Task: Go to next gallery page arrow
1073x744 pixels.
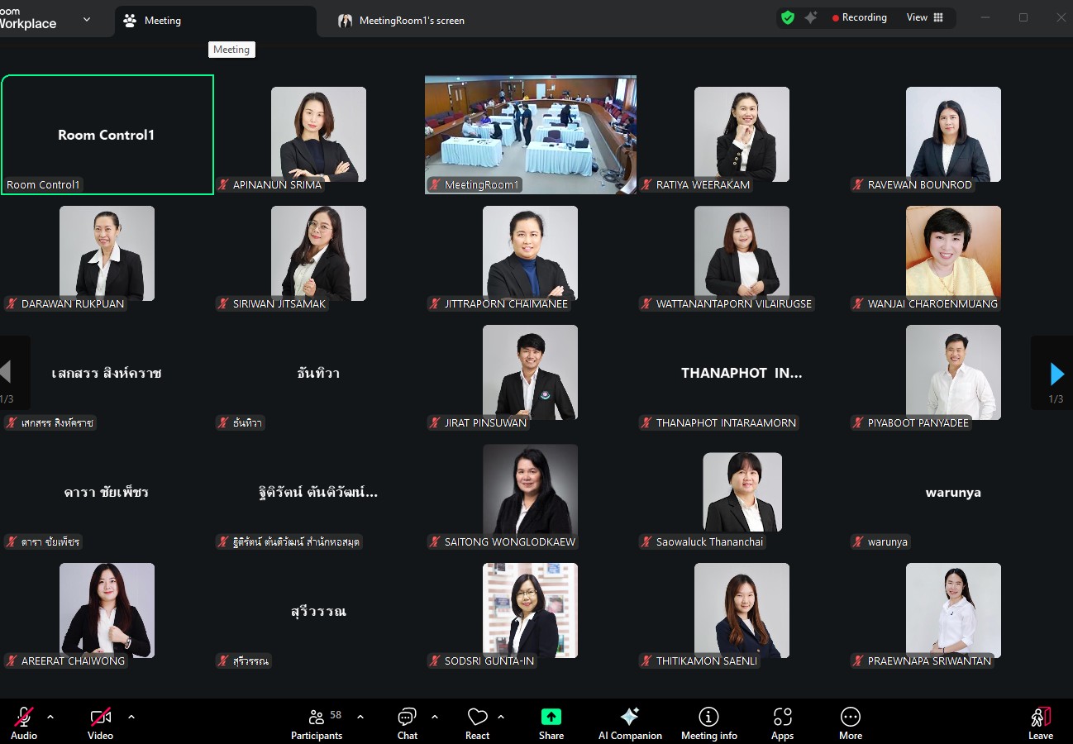Action: (x=1056, y=374)
